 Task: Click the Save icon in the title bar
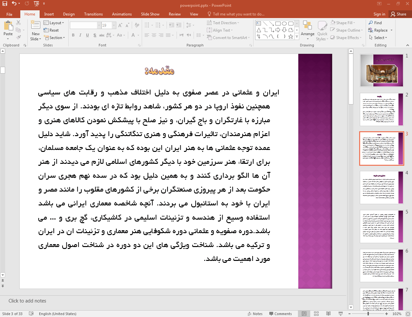[x=5, y=4]
